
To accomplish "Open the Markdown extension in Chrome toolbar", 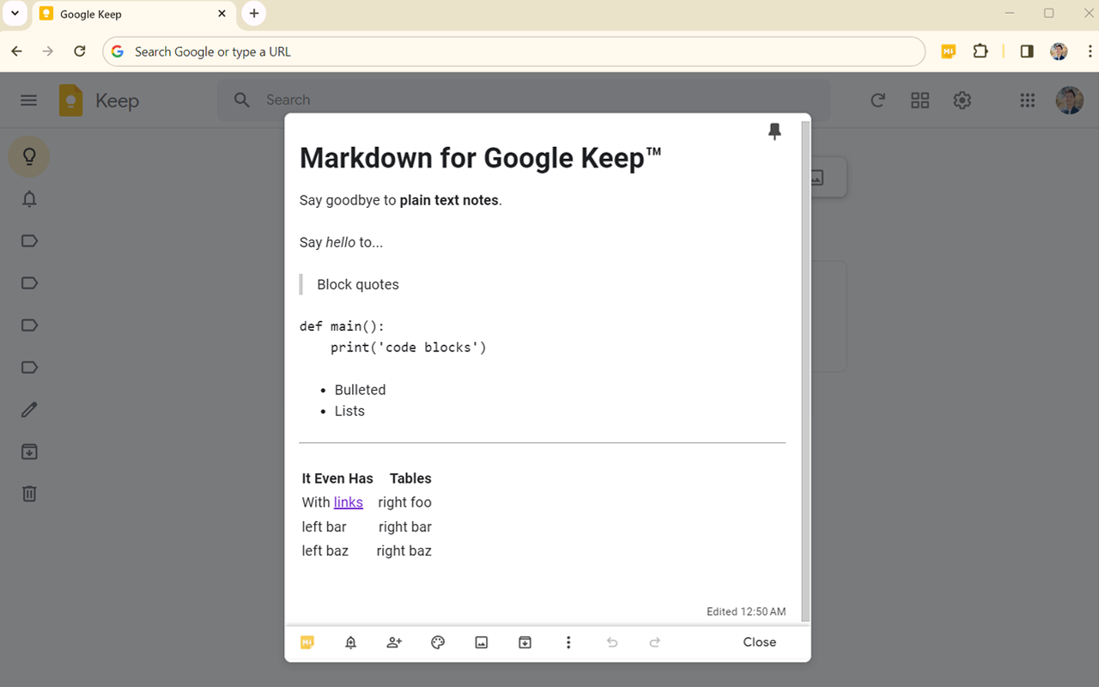I will pos(948,52).
